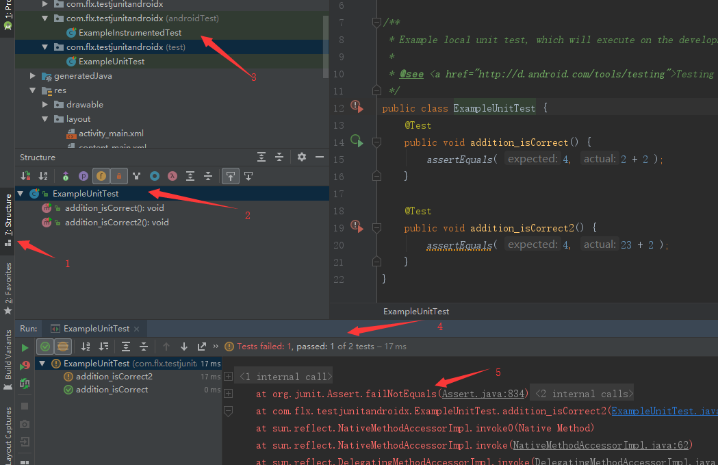Sort test results alphabetically in Run toolbar
The height and width of the screenshot is (465, 718).
pyautogui.click(x=85, y=347)
